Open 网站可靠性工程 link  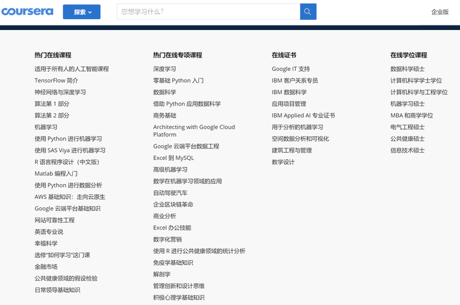(x=54, y=220)
